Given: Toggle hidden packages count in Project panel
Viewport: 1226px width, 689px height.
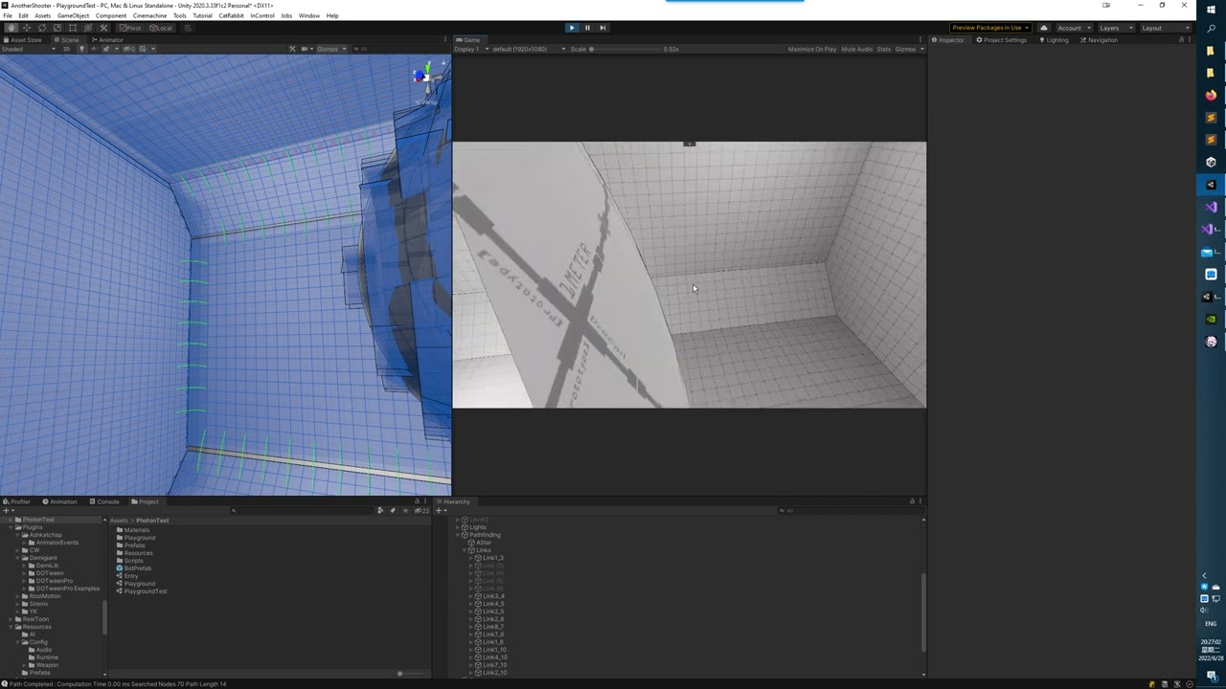Looking at the screenshot, I should (421, 510).
